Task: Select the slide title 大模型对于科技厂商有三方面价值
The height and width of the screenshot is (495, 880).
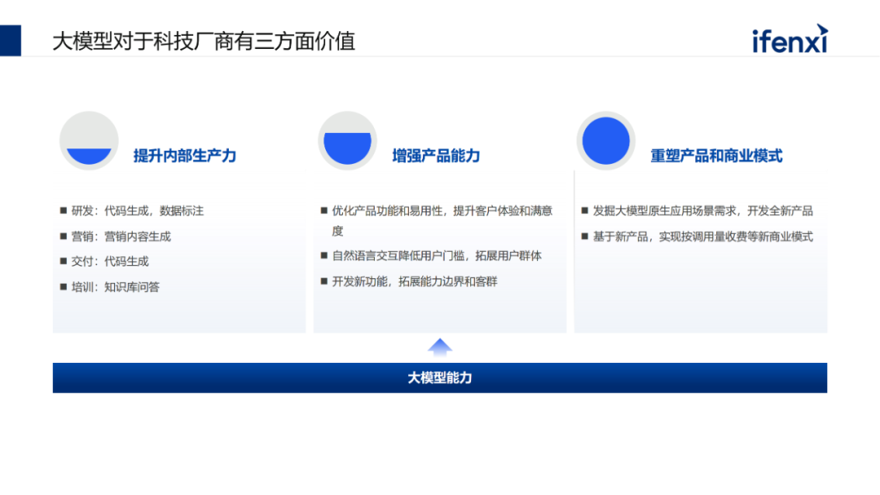Action: pyautogui.click(x=204, y=42)
